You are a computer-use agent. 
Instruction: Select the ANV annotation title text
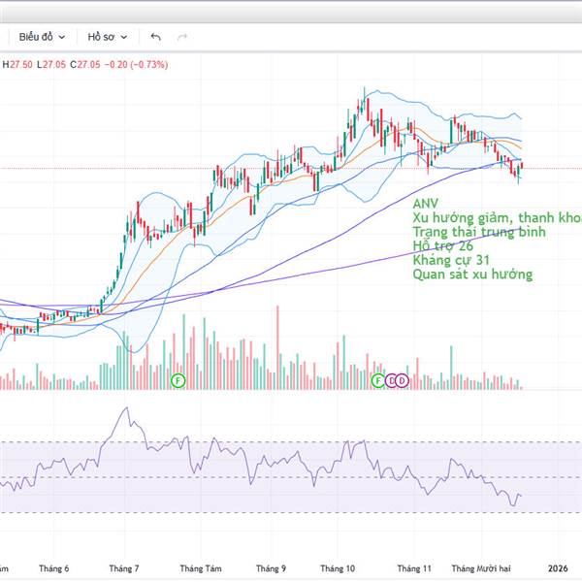[425, 204]
